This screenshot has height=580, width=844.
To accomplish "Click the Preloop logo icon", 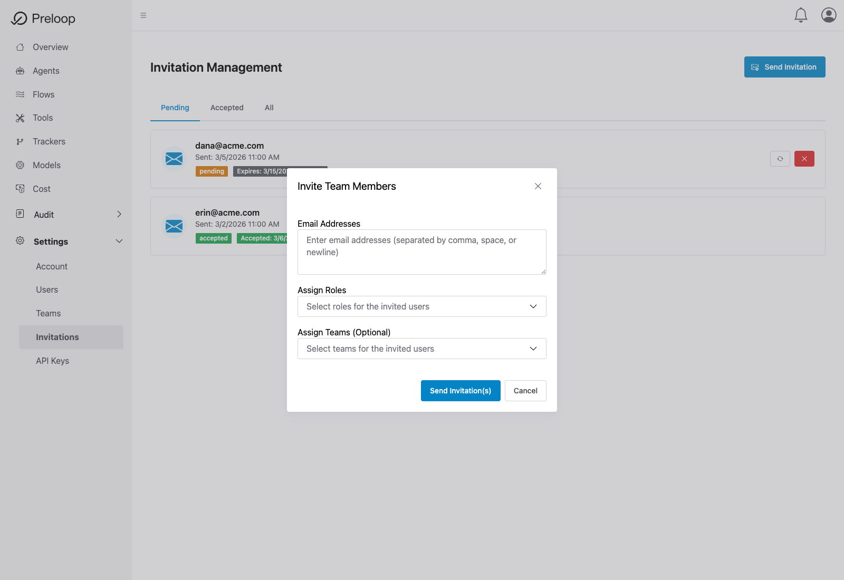I will [x=19, y=18].
